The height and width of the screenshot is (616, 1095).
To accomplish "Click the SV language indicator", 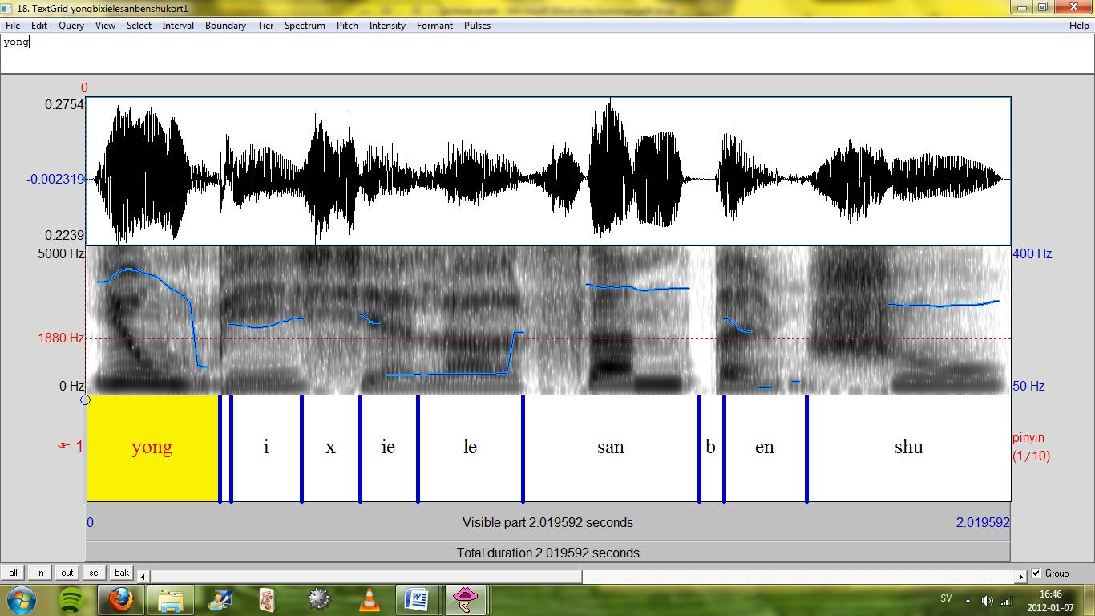I will point(946,599).
